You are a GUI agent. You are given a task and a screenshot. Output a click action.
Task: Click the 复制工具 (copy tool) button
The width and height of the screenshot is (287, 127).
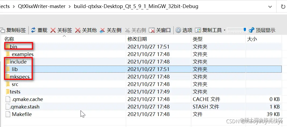tap(209, 30)
